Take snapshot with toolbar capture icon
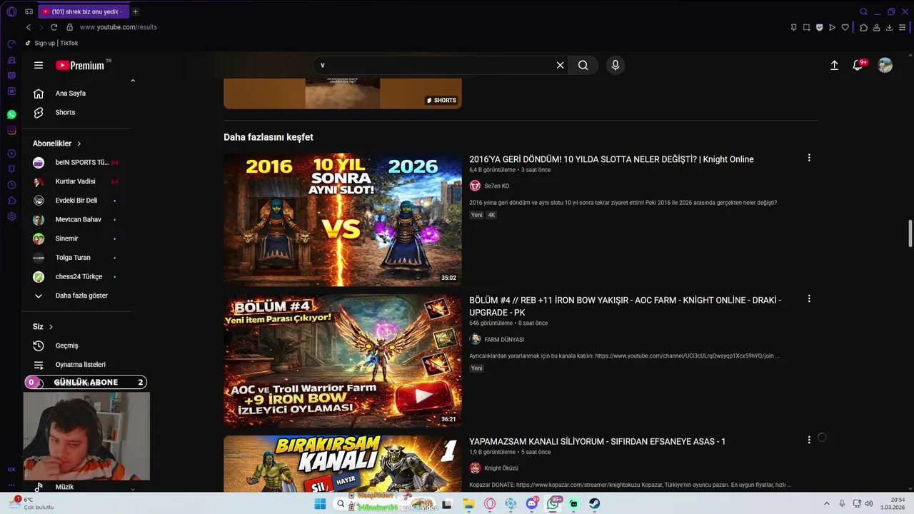 point(806,27)
